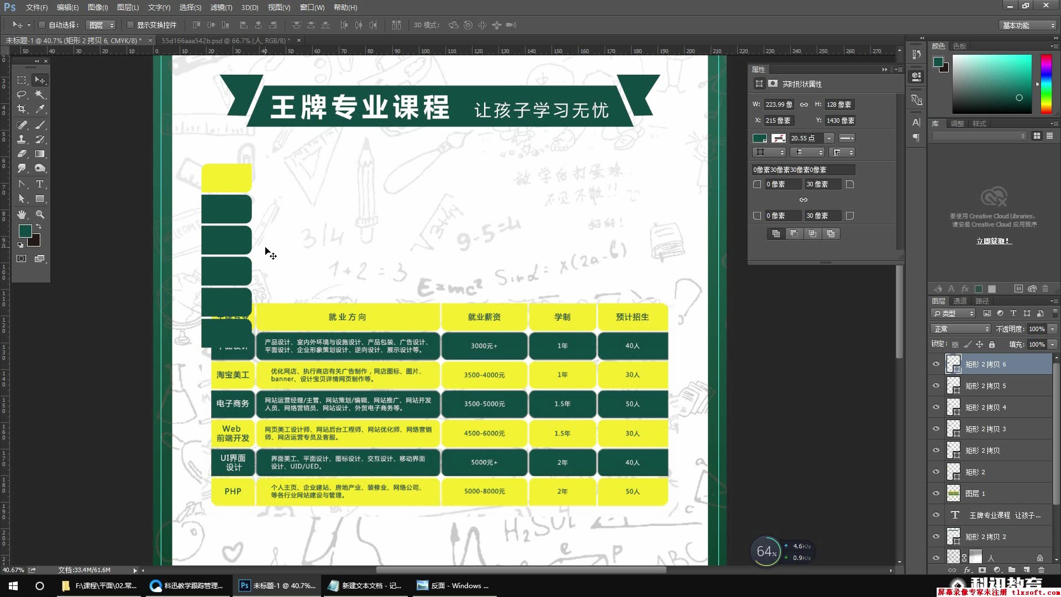Click link width and height icon
The height and width of the screenshot is (597, 1061).
[x=804, y=104]
